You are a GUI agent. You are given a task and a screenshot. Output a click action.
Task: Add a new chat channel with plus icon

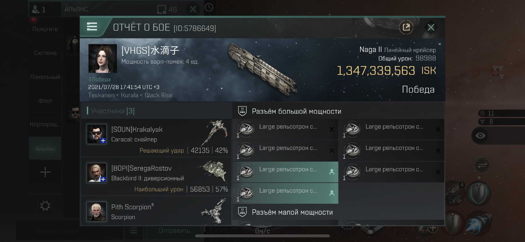[x=45, y=172]
